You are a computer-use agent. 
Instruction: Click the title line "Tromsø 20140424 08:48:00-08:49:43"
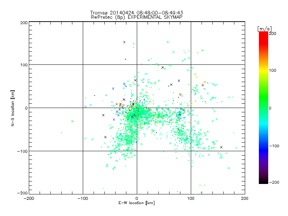136,13
